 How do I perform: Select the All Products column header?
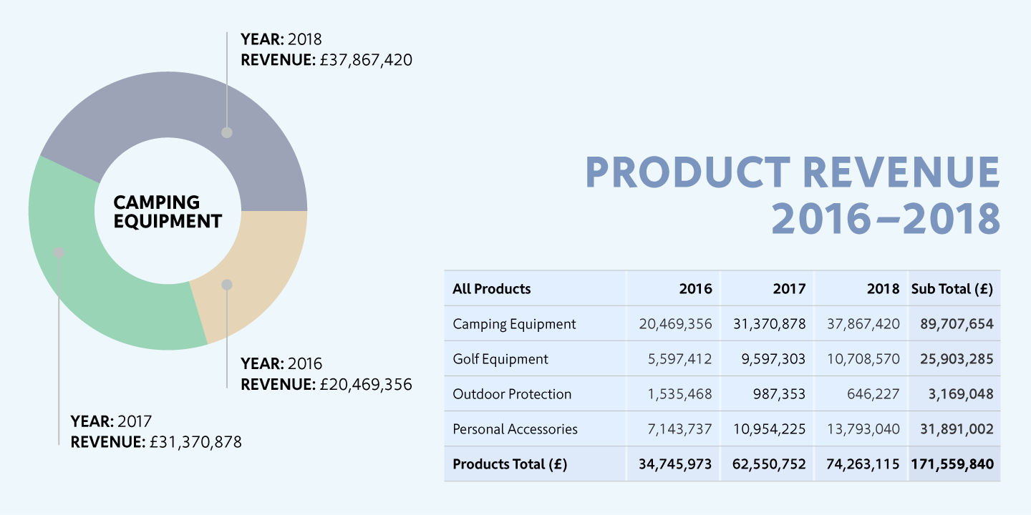(492, 289)
